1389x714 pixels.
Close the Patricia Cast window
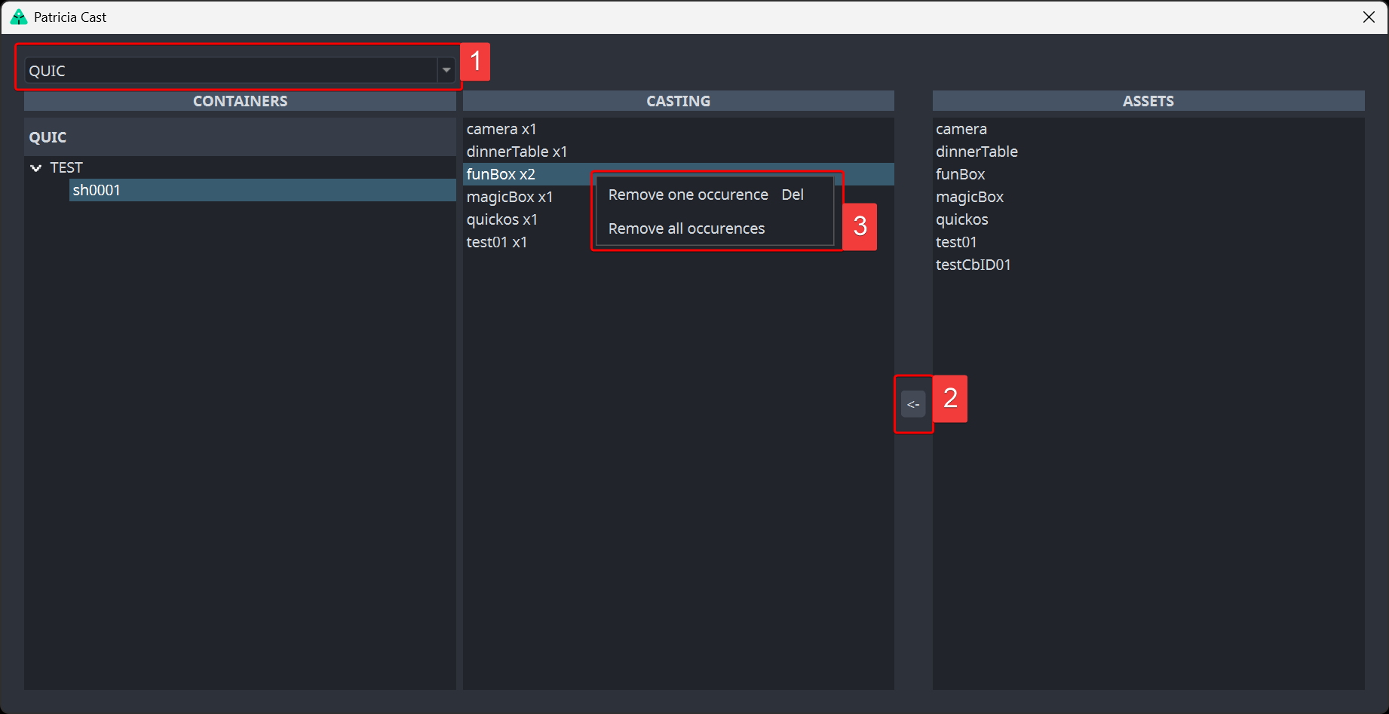pyautogui.click(x=1369, y=17)
